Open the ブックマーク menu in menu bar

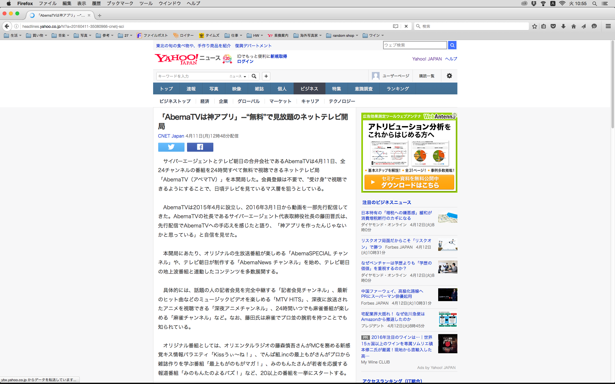point(120,3)
